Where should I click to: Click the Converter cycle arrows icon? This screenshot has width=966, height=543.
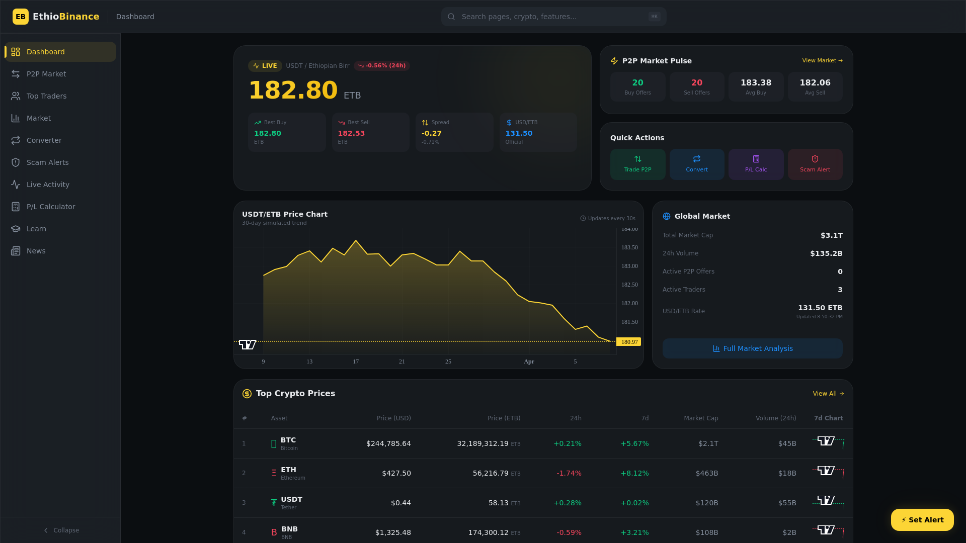coord(16,140)
